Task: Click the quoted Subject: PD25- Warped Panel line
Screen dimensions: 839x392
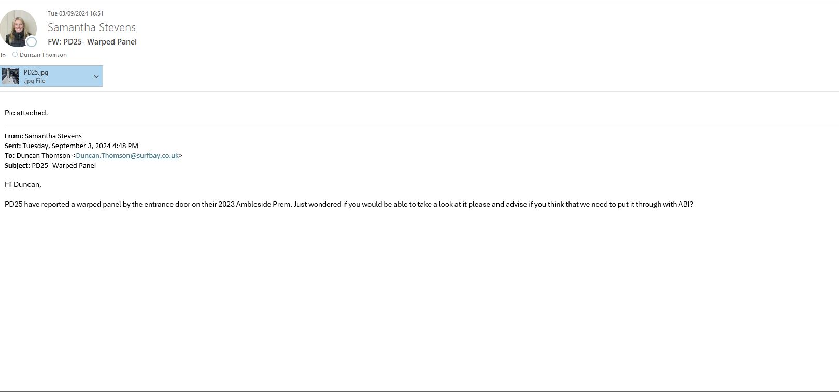Action: click(x=50, y=165)
